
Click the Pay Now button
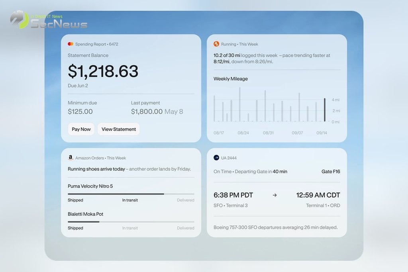tap(81, 129)
